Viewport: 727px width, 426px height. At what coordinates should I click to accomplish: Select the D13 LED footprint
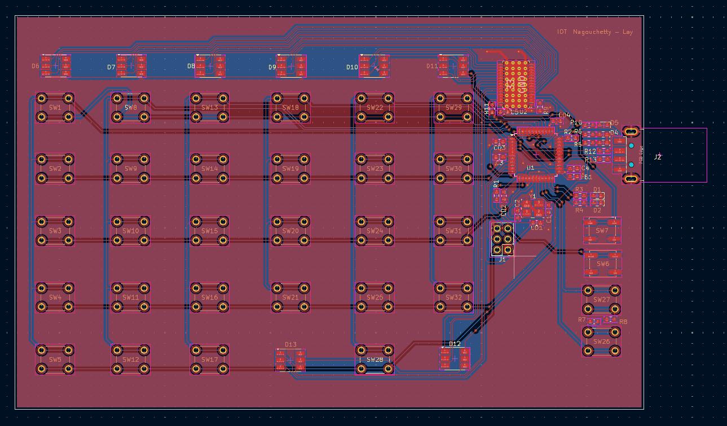point(290,360)
